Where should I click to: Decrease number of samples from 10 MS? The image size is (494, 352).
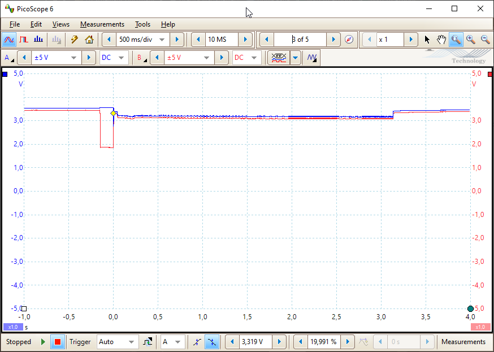(x=198, y=40)
